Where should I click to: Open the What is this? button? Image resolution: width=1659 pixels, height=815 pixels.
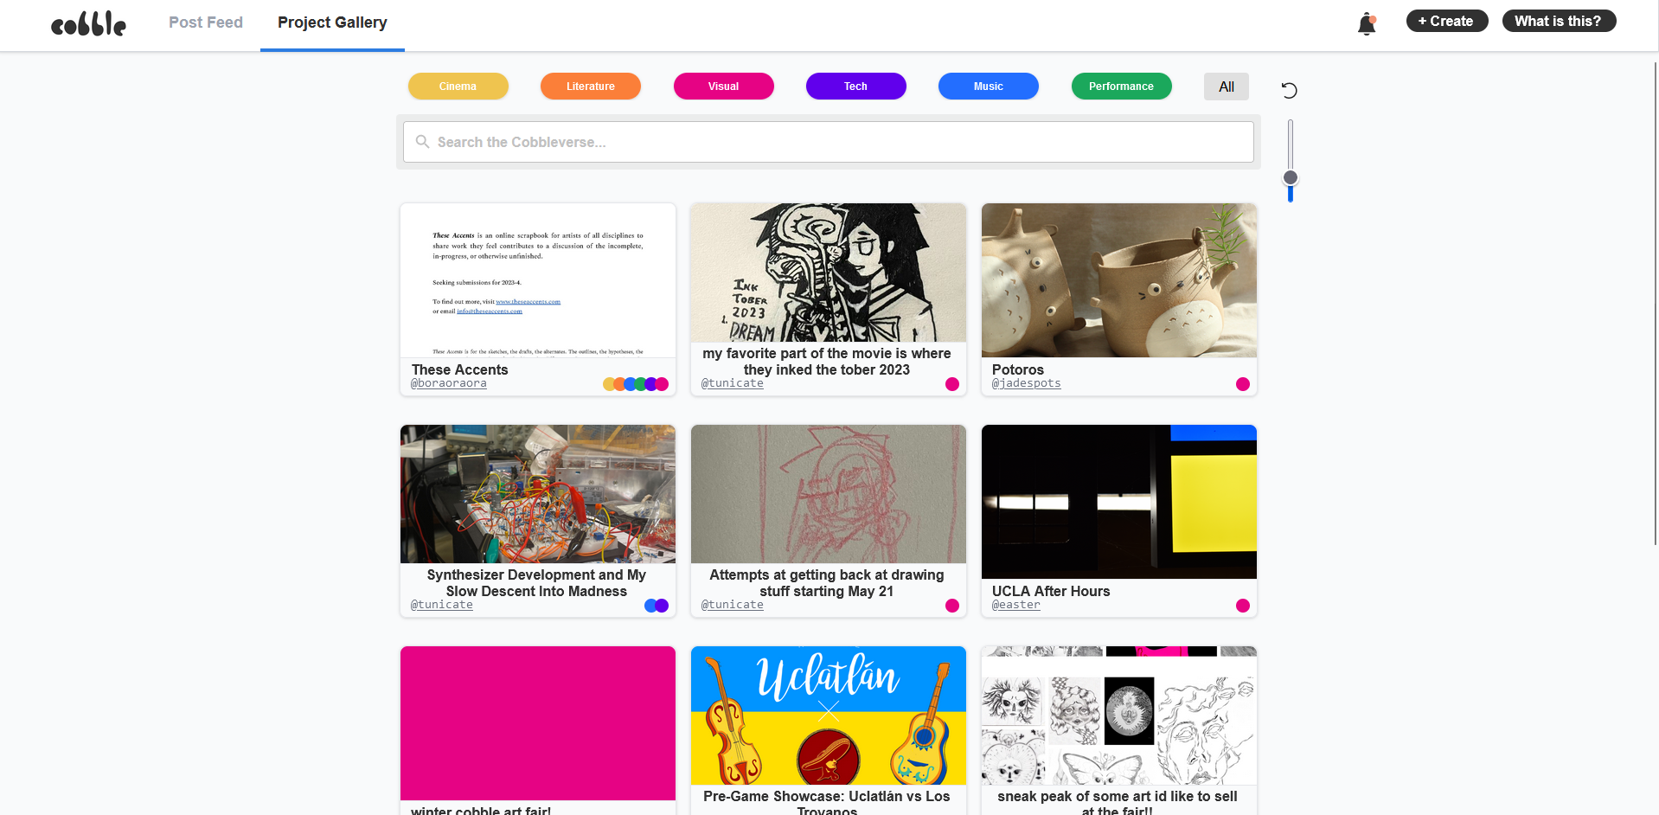pyautogui.click(x=1559, y=21)
